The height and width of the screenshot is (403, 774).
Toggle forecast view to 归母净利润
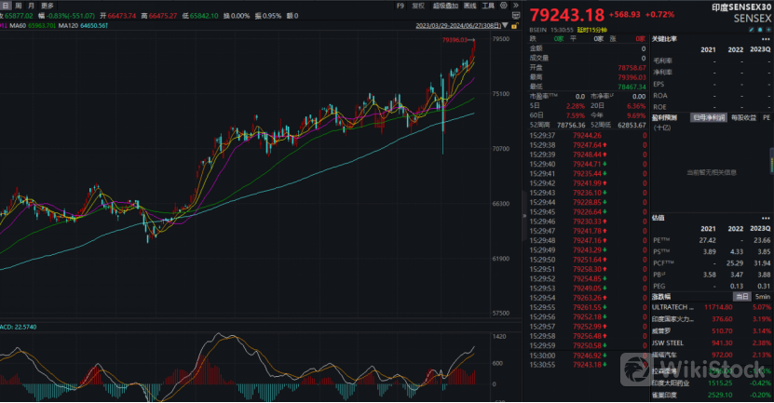707,116
